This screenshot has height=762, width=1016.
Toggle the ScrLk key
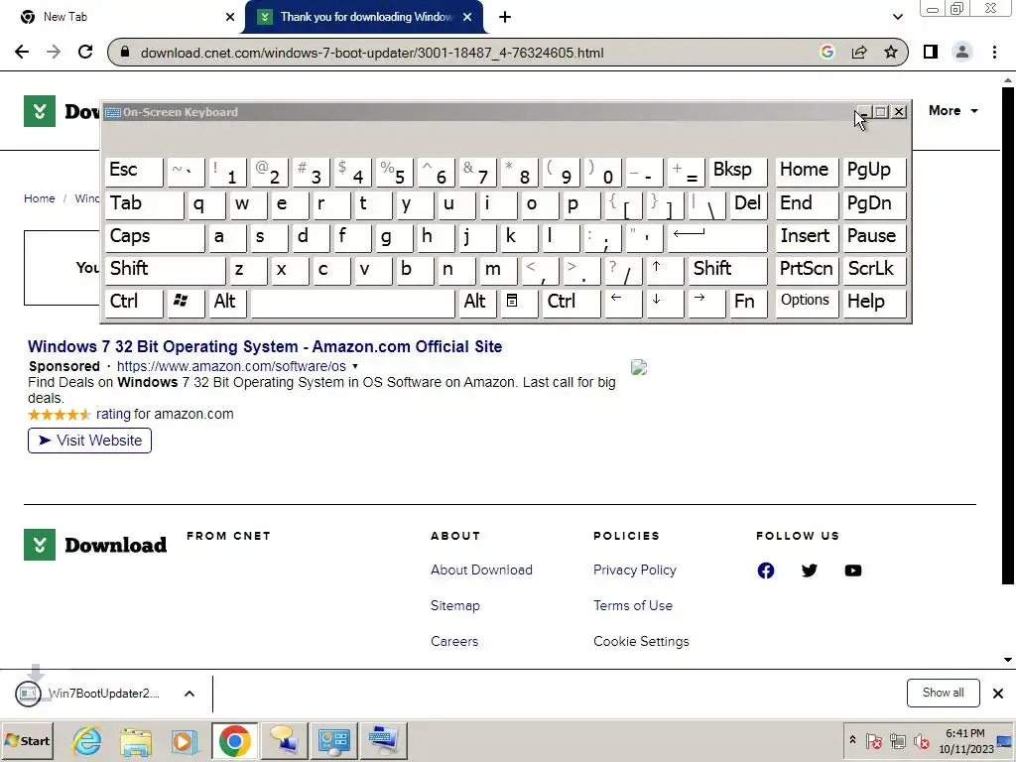873,270
